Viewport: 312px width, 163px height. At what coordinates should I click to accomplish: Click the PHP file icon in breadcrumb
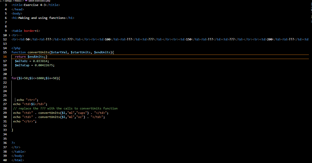click(x=26, y=1)
